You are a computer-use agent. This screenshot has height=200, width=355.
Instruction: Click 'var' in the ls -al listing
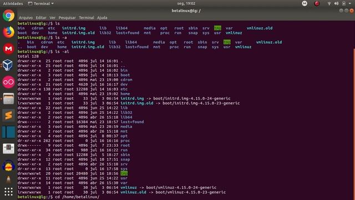[x=124, y=183]
